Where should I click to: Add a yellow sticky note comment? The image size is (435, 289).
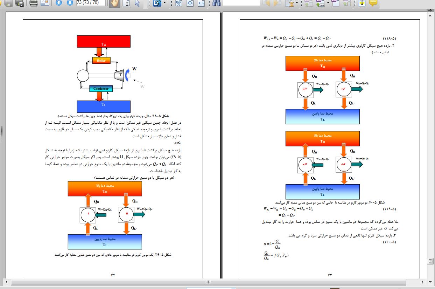click(373, 4)
